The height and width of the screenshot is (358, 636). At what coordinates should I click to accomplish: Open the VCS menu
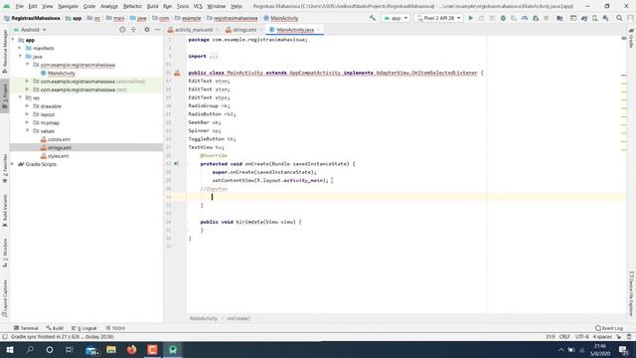(x=198, y=6)
